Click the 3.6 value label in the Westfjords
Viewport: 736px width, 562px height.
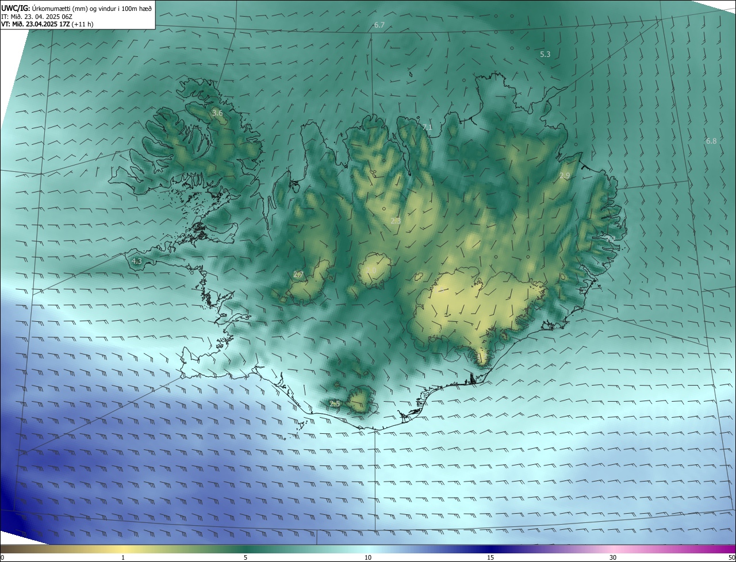click(x=217, y=113)
